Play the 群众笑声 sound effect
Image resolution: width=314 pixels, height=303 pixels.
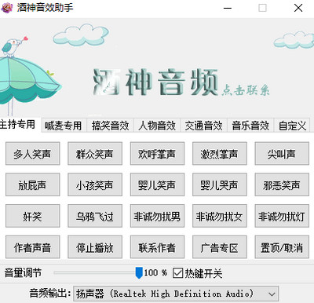95,154
